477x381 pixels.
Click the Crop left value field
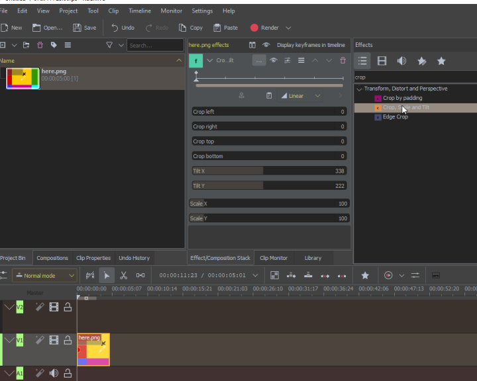[269, 112]
